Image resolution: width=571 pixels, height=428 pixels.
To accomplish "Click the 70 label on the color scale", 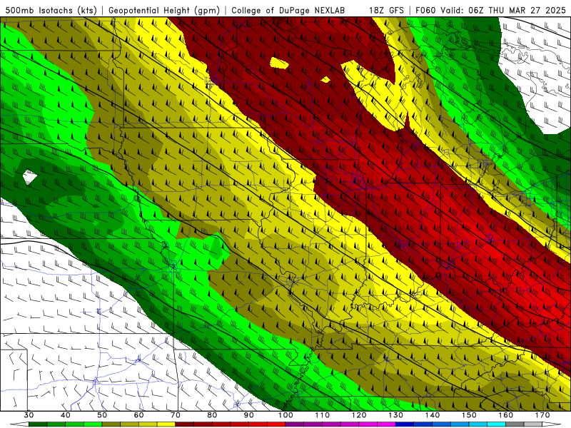I will pyautogui.click(x=176, y=415).
